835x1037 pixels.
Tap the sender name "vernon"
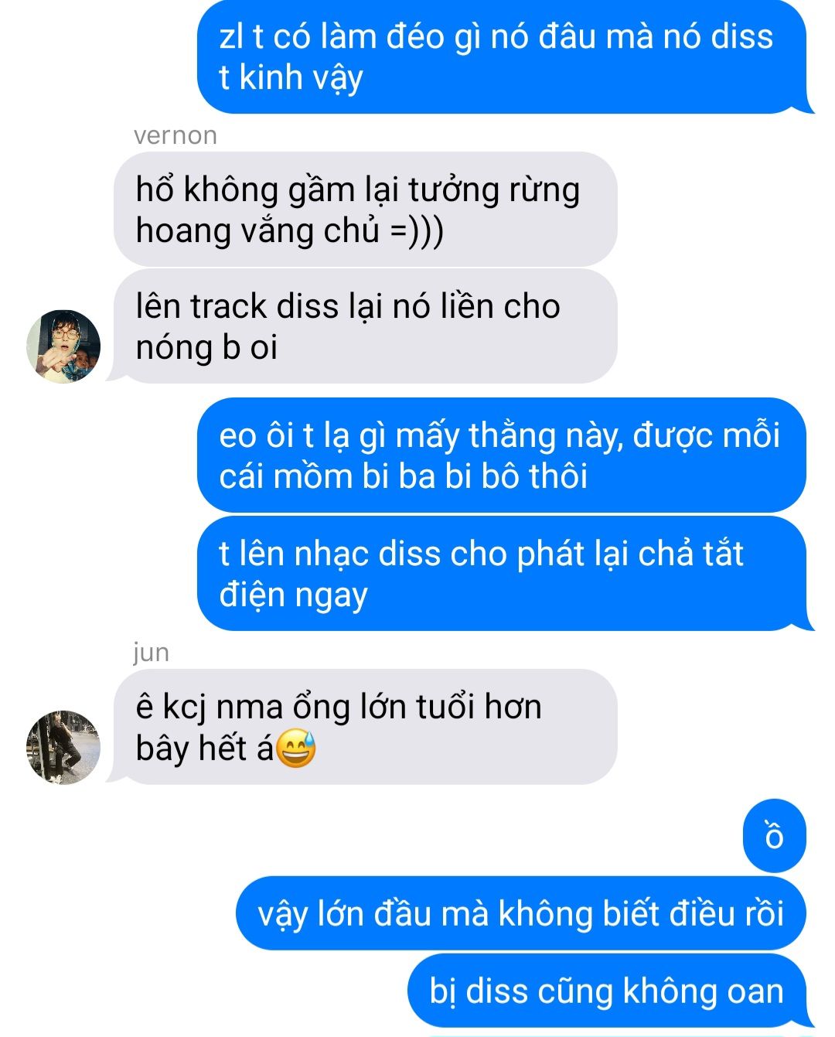pyautogui.click(x=176, y=135)
